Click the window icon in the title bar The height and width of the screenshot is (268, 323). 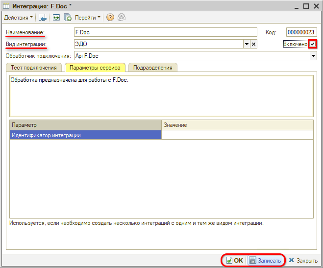(x=6, y=6)
